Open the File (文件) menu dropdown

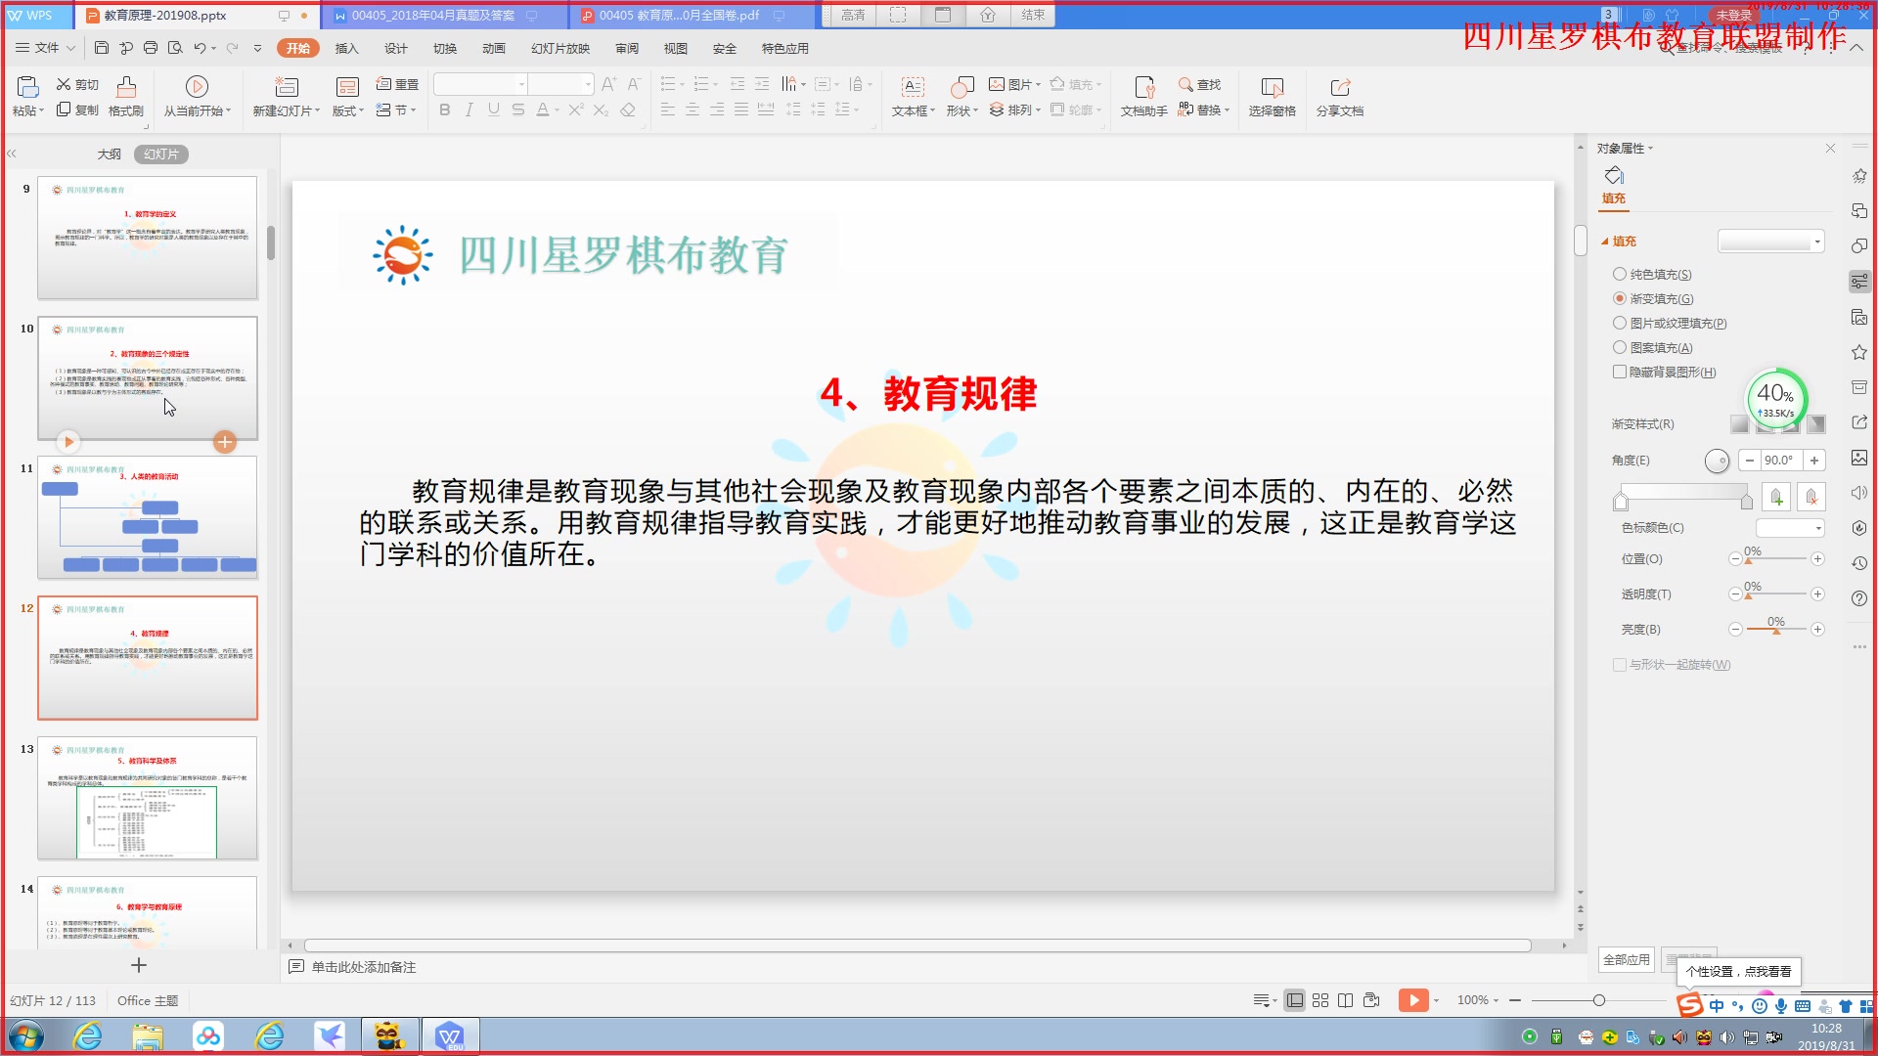tap(45, 48)
